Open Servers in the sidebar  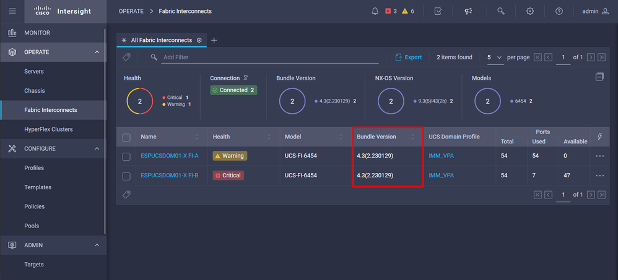tap(53, 72)
